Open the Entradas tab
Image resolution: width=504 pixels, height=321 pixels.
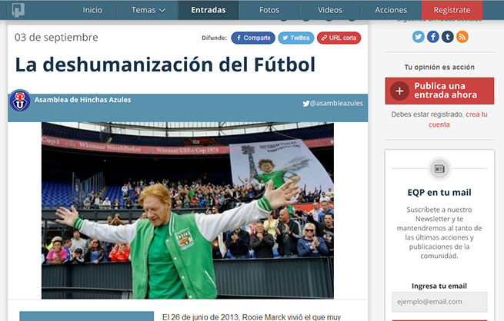click(x=209, y=10)
